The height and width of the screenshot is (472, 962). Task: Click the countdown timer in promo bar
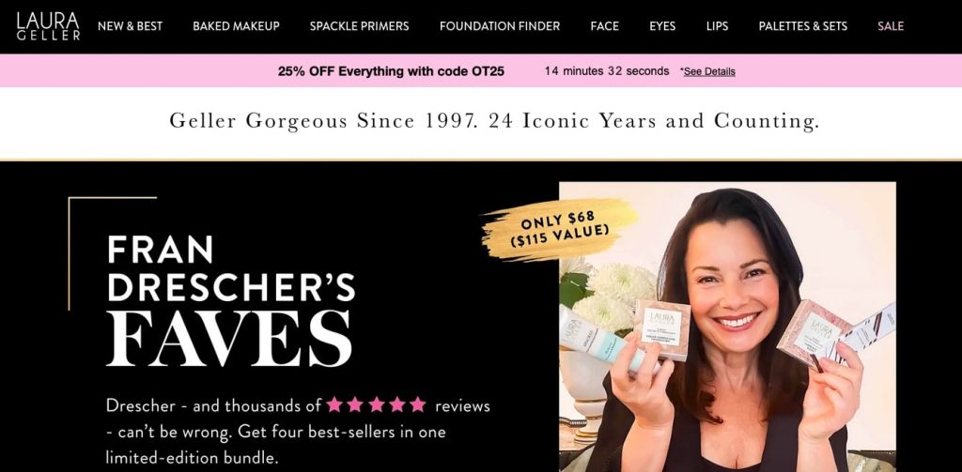[x=606, y=71]
